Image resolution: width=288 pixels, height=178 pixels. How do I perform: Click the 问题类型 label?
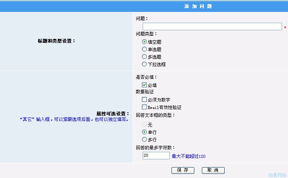pos(146,34)
